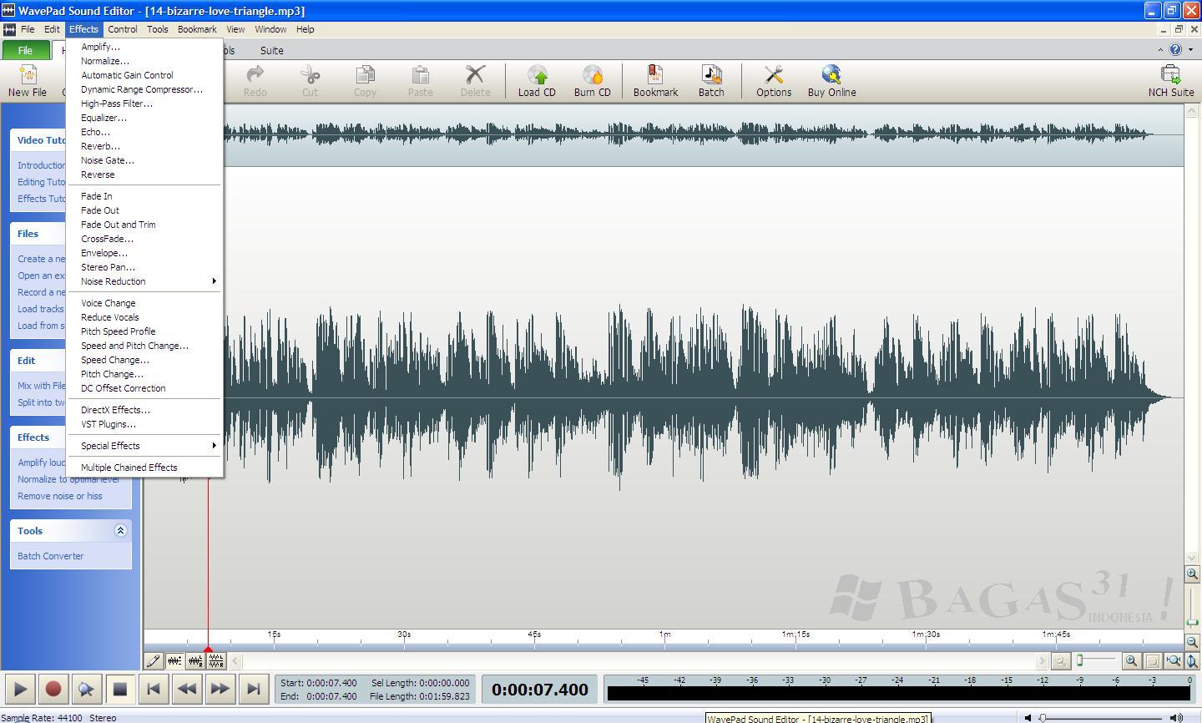1202x723 pixels.
Task: Click the Copy toolbar icon
Action: [365, 81]
